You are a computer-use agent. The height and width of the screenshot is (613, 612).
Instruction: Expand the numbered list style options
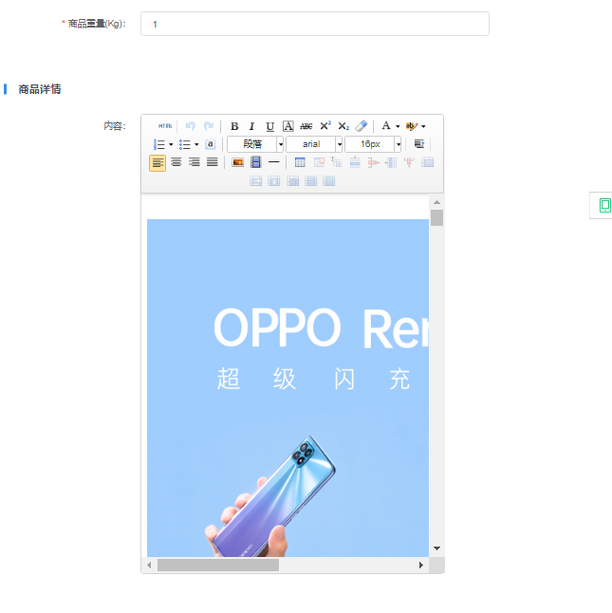point(171,144)
